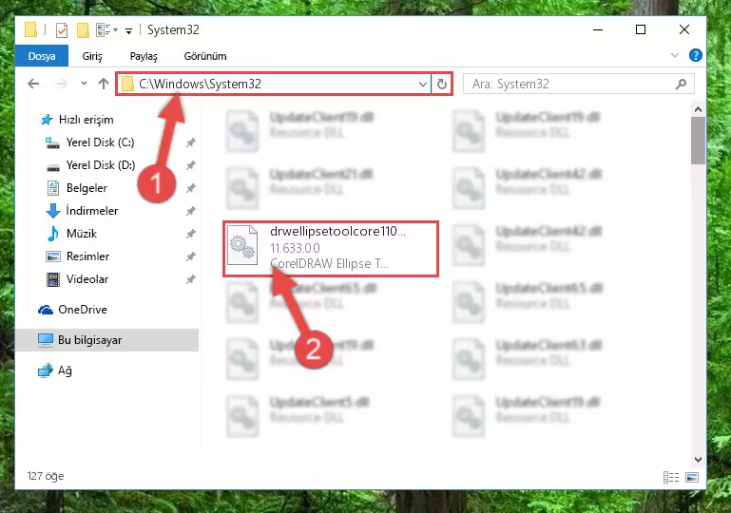The image size is (731, 513).
Task: Expand the ribbon with the chevron
Action: (x=675, y=55)
